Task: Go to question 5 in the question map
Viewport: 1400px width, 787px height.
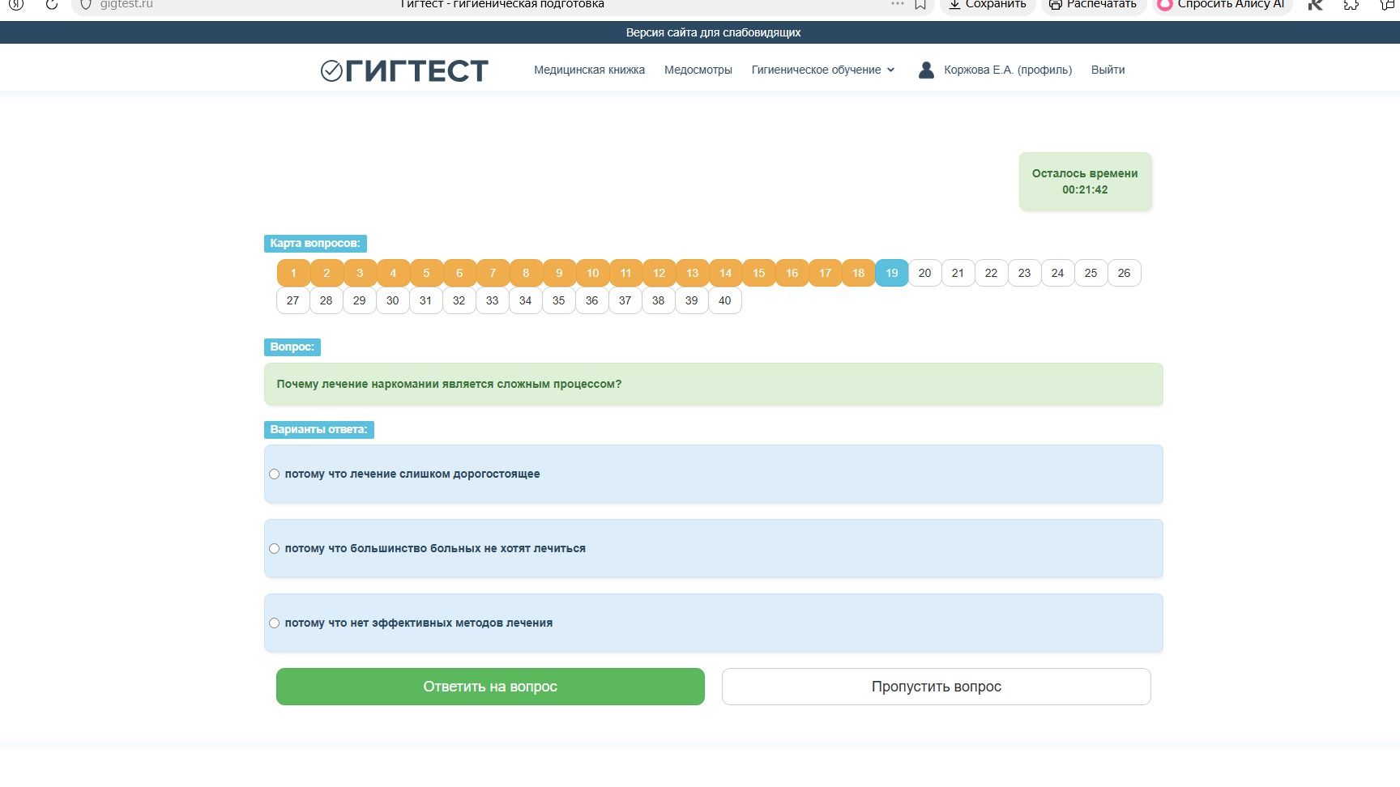Action: click(426, 273)
